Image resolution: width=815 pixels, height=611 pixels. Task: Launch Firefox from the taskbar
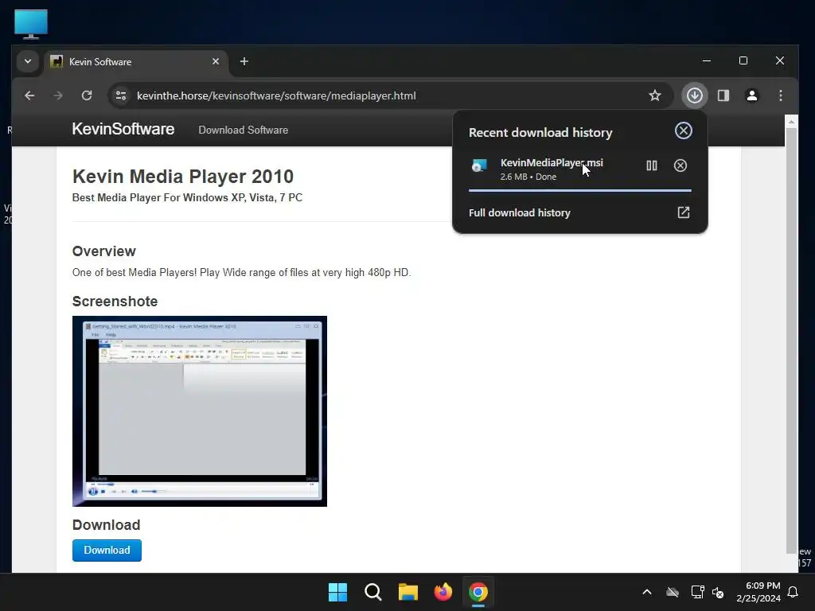[443, 592]
